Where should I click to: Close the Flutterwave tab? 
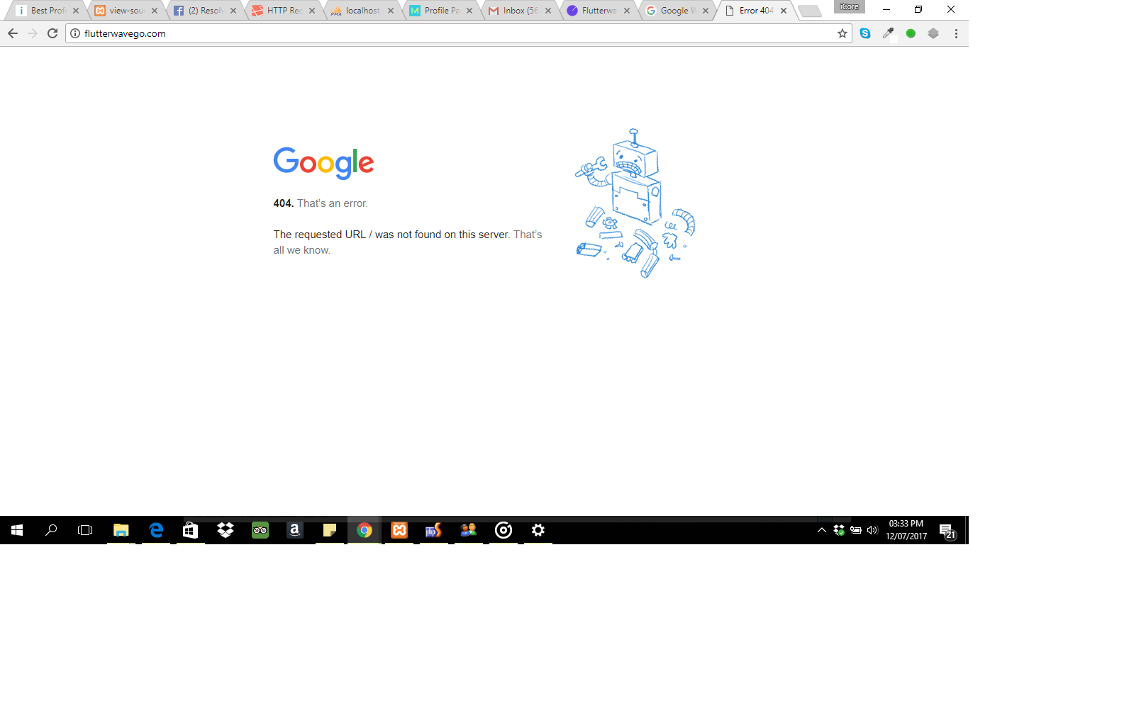[627, 11]
